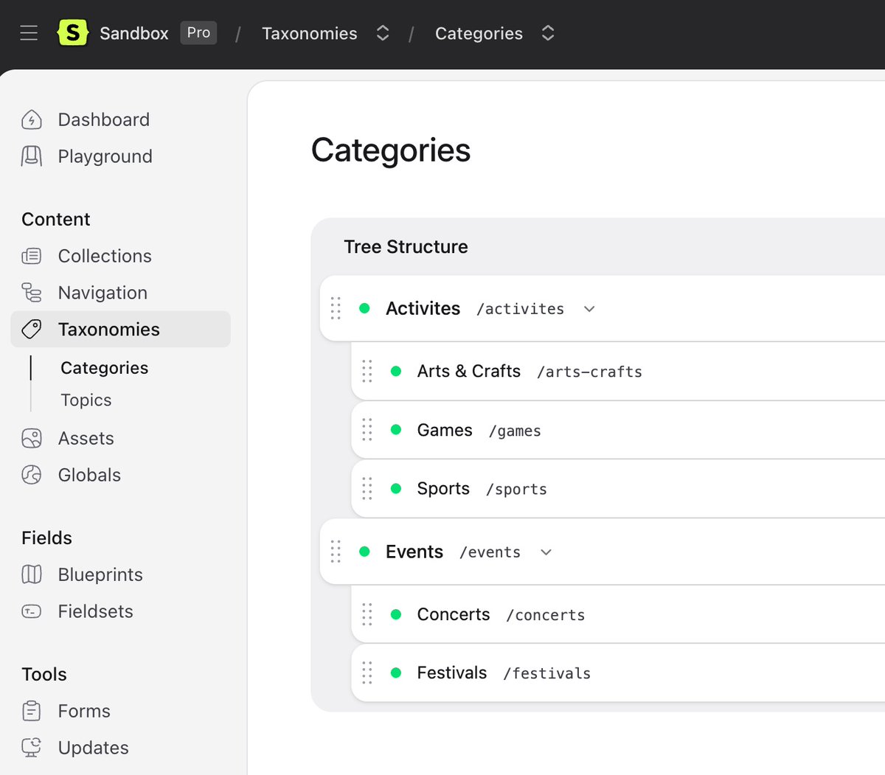885x775 pixels.
Task: Click the /arts-crafts slug text
Action: 589,372
